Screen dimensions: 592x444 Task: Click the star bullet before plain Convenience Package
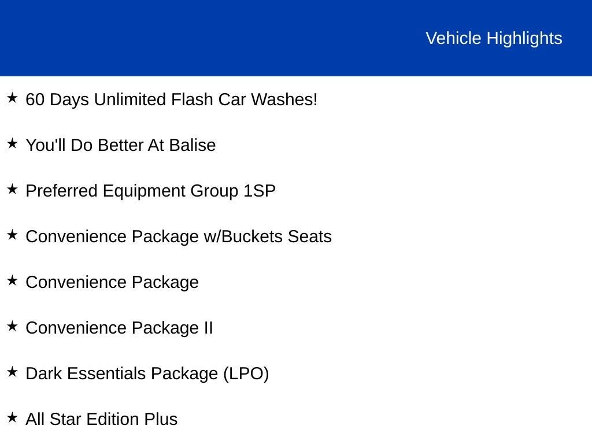pos(12,280)
